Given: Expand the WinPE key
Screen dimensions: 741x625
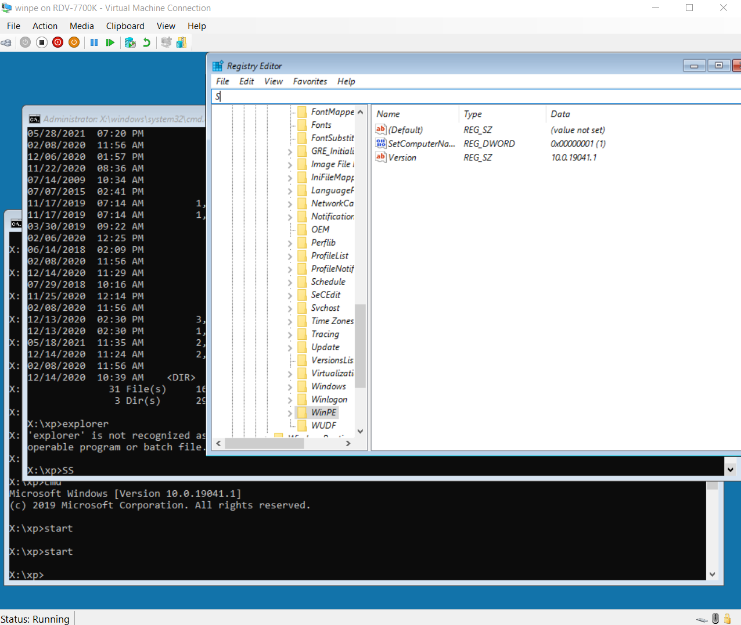Looking at the screenshot, I should [x=290, y=413].
